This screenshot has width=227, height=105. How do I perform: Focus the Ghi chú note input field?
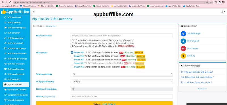point(122,96)
